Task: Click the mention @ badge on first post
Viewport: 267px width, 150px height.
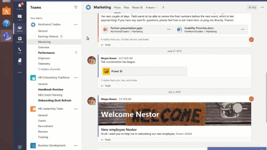Action: coord(251,40)
